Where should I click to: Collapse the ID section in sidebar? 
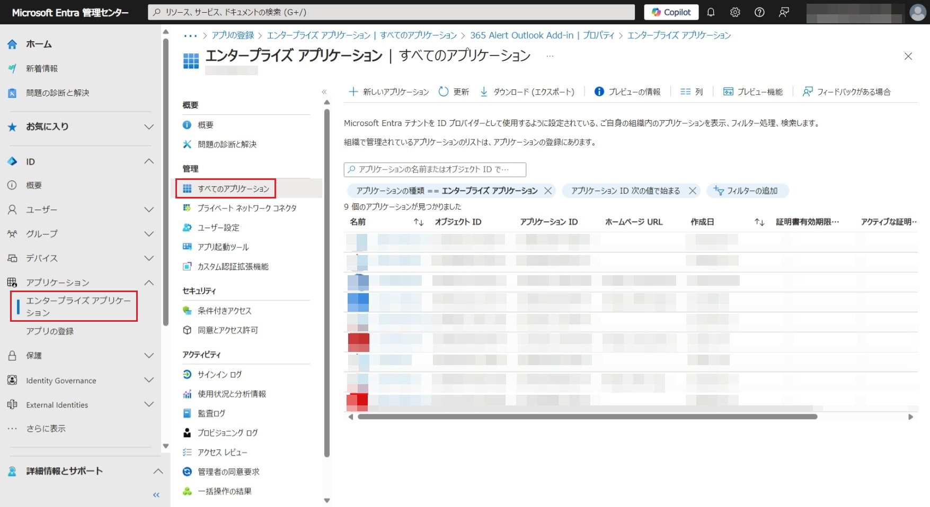coord(149,161)
